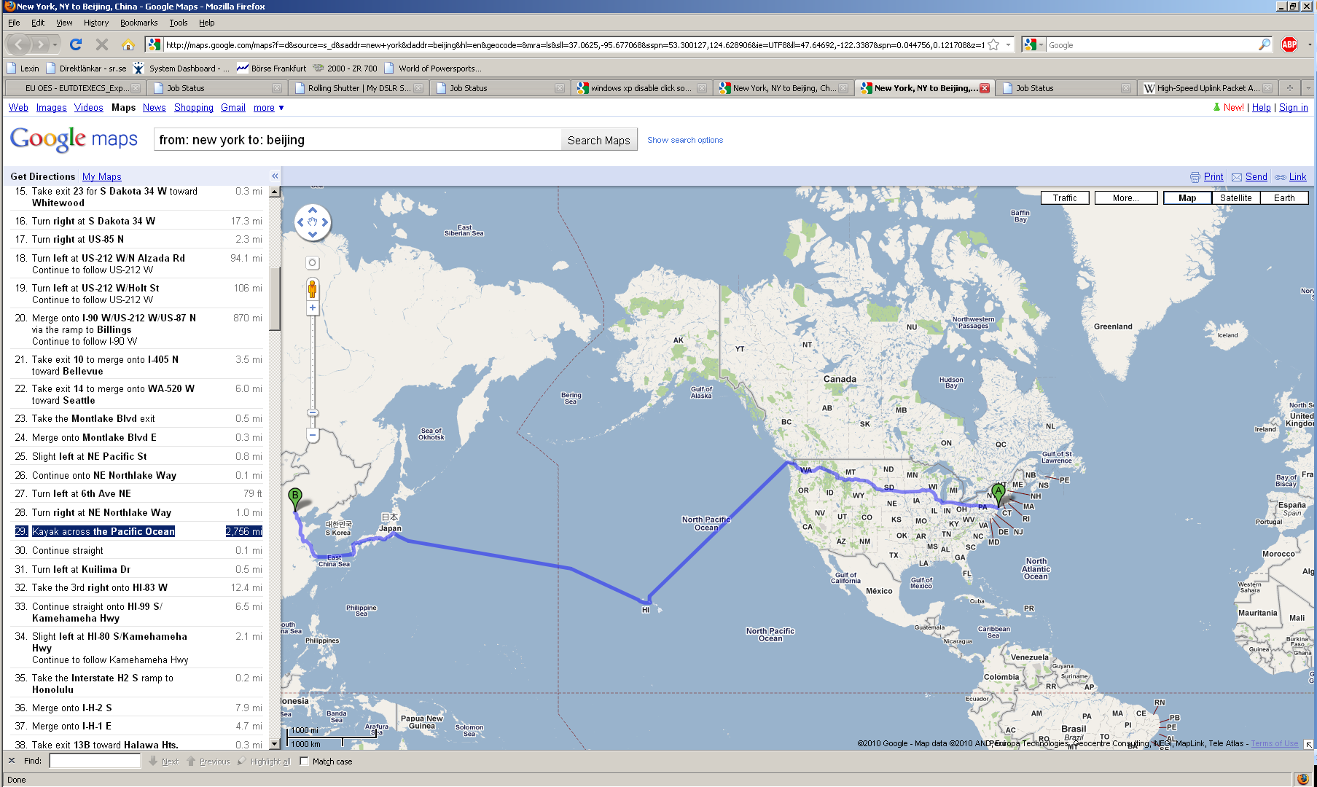Click the return-to-last-result circle button on map
1317x787 pixels.
[x=313, y=263]
